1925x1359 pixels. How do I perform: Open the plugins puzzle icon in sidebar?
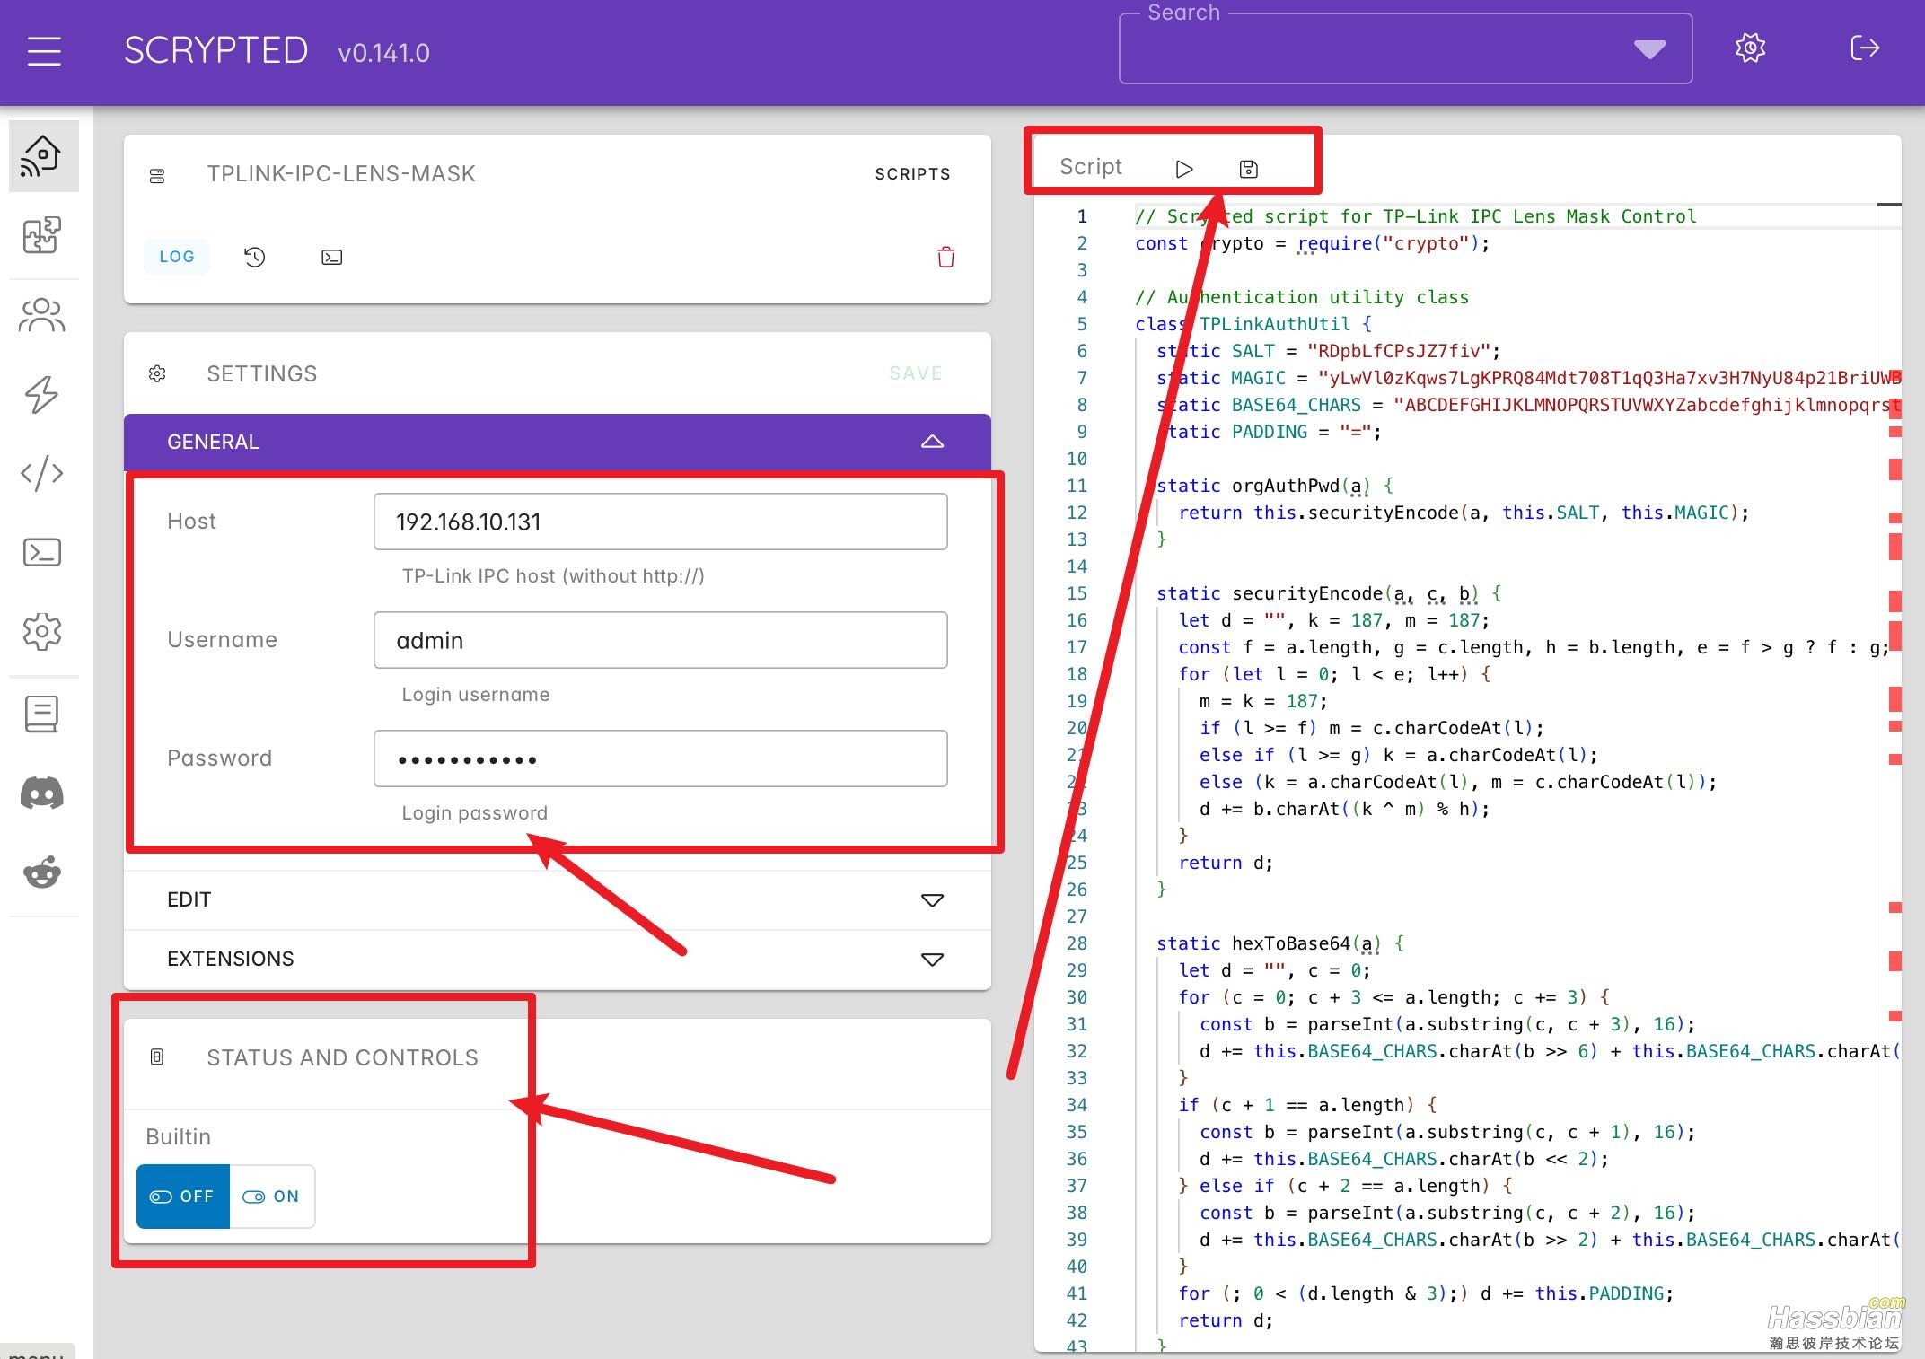point(42,235)
